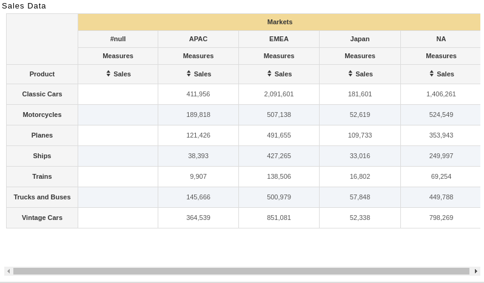Select Japan Trains value 16,802

click(360, 176)
